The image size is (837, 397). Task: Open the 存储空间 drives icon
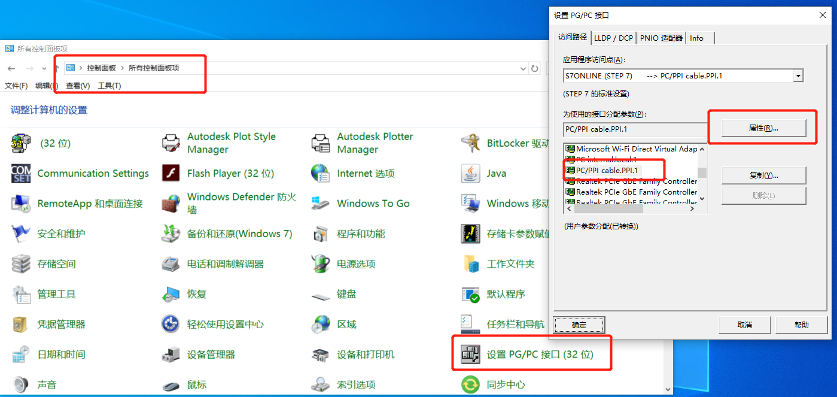(21, 264)
